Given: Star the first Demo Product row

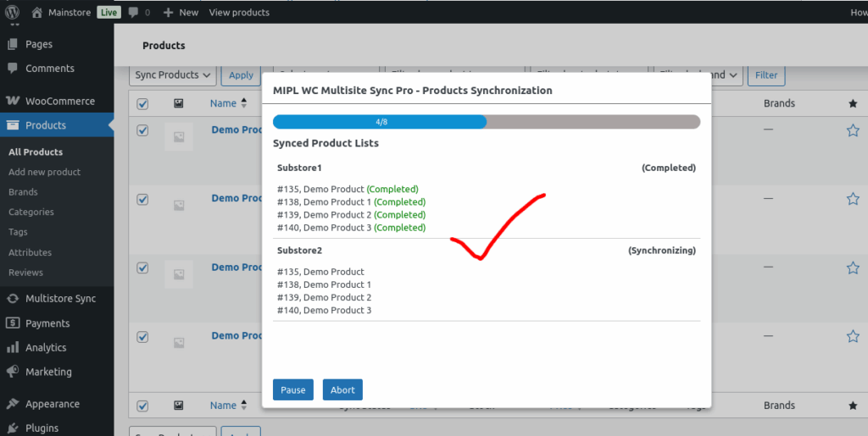Looking at the screenshot, I should pyautogui.click(x=853, y=130).
